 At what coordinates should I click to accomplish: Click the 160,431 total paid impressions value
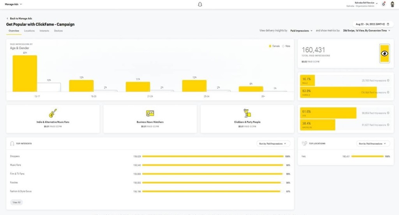tap(313, 50)
